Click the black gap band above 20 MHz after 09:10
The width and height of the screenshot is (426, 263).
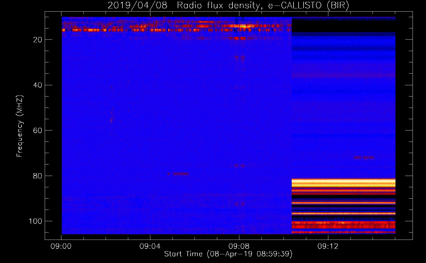tap(344, 26)
